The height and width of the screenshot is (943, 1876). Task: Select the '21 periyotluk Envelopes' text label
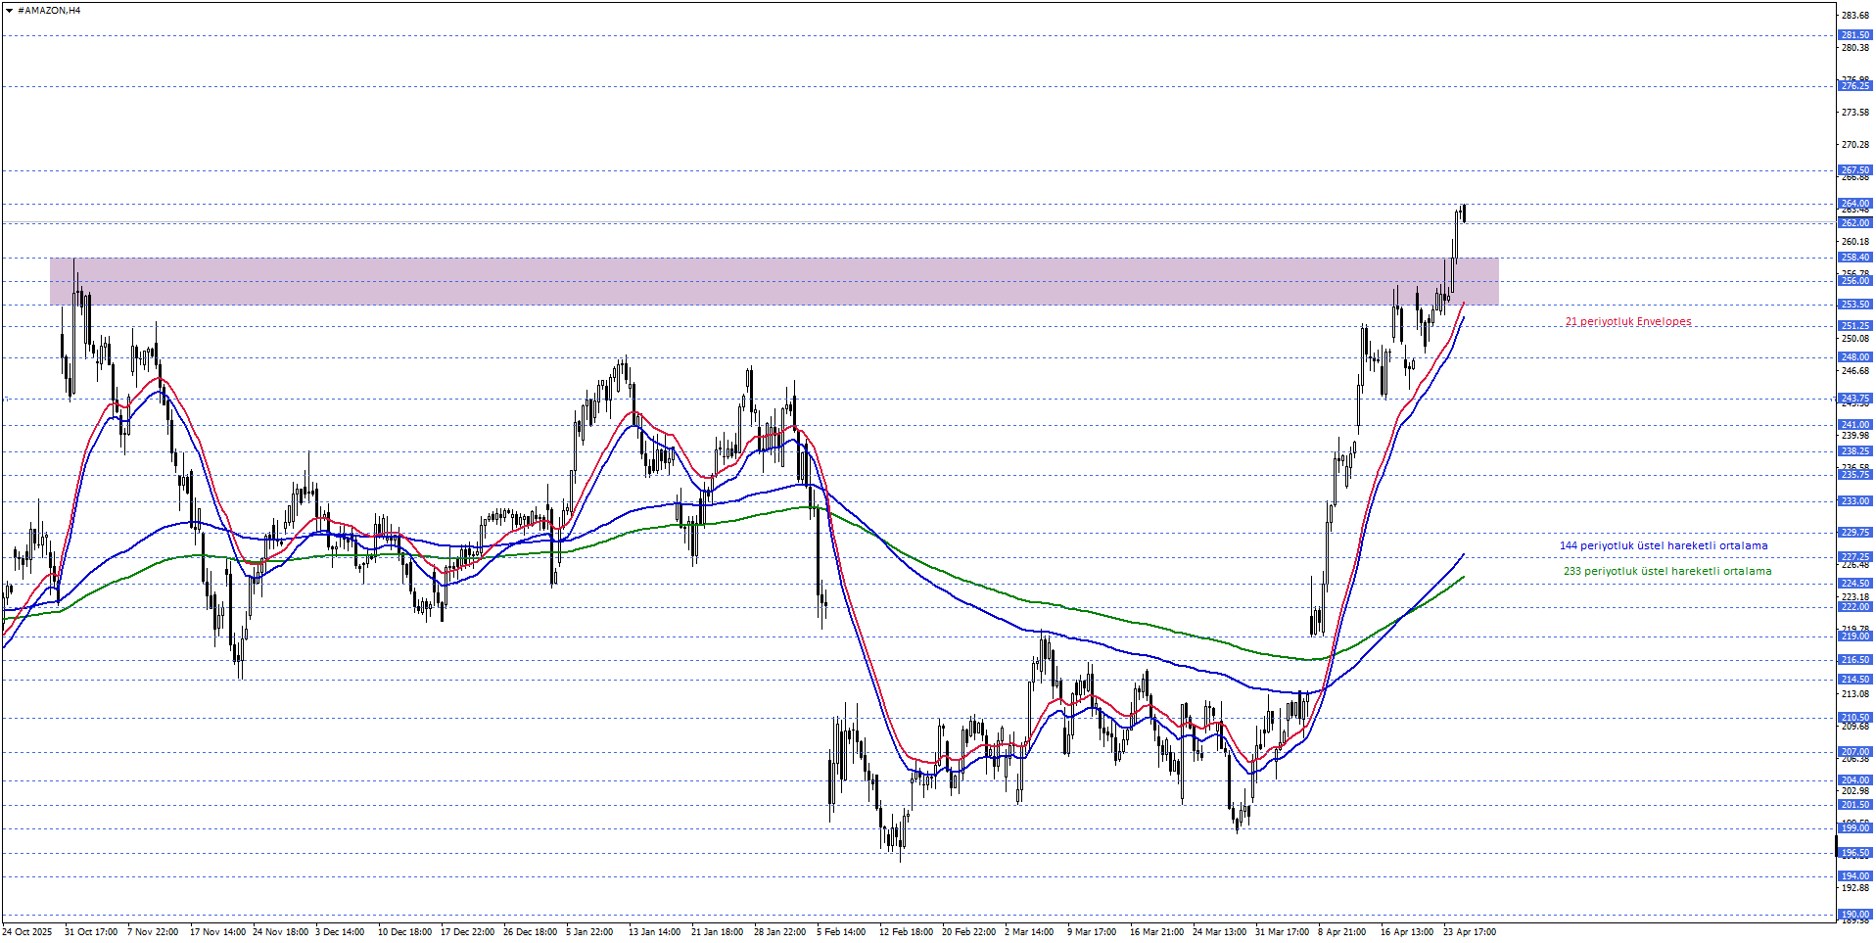click(x=1627, y=322)
